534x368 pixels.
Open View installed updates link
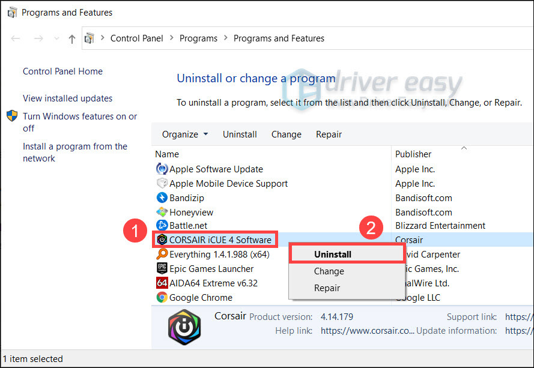coord(67,98)
